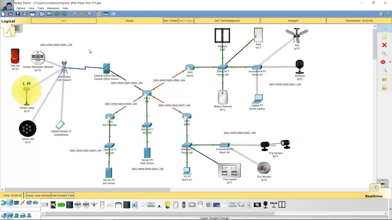
Task: Click the Undo green arrow icon
Action: [x=57, y=14]
